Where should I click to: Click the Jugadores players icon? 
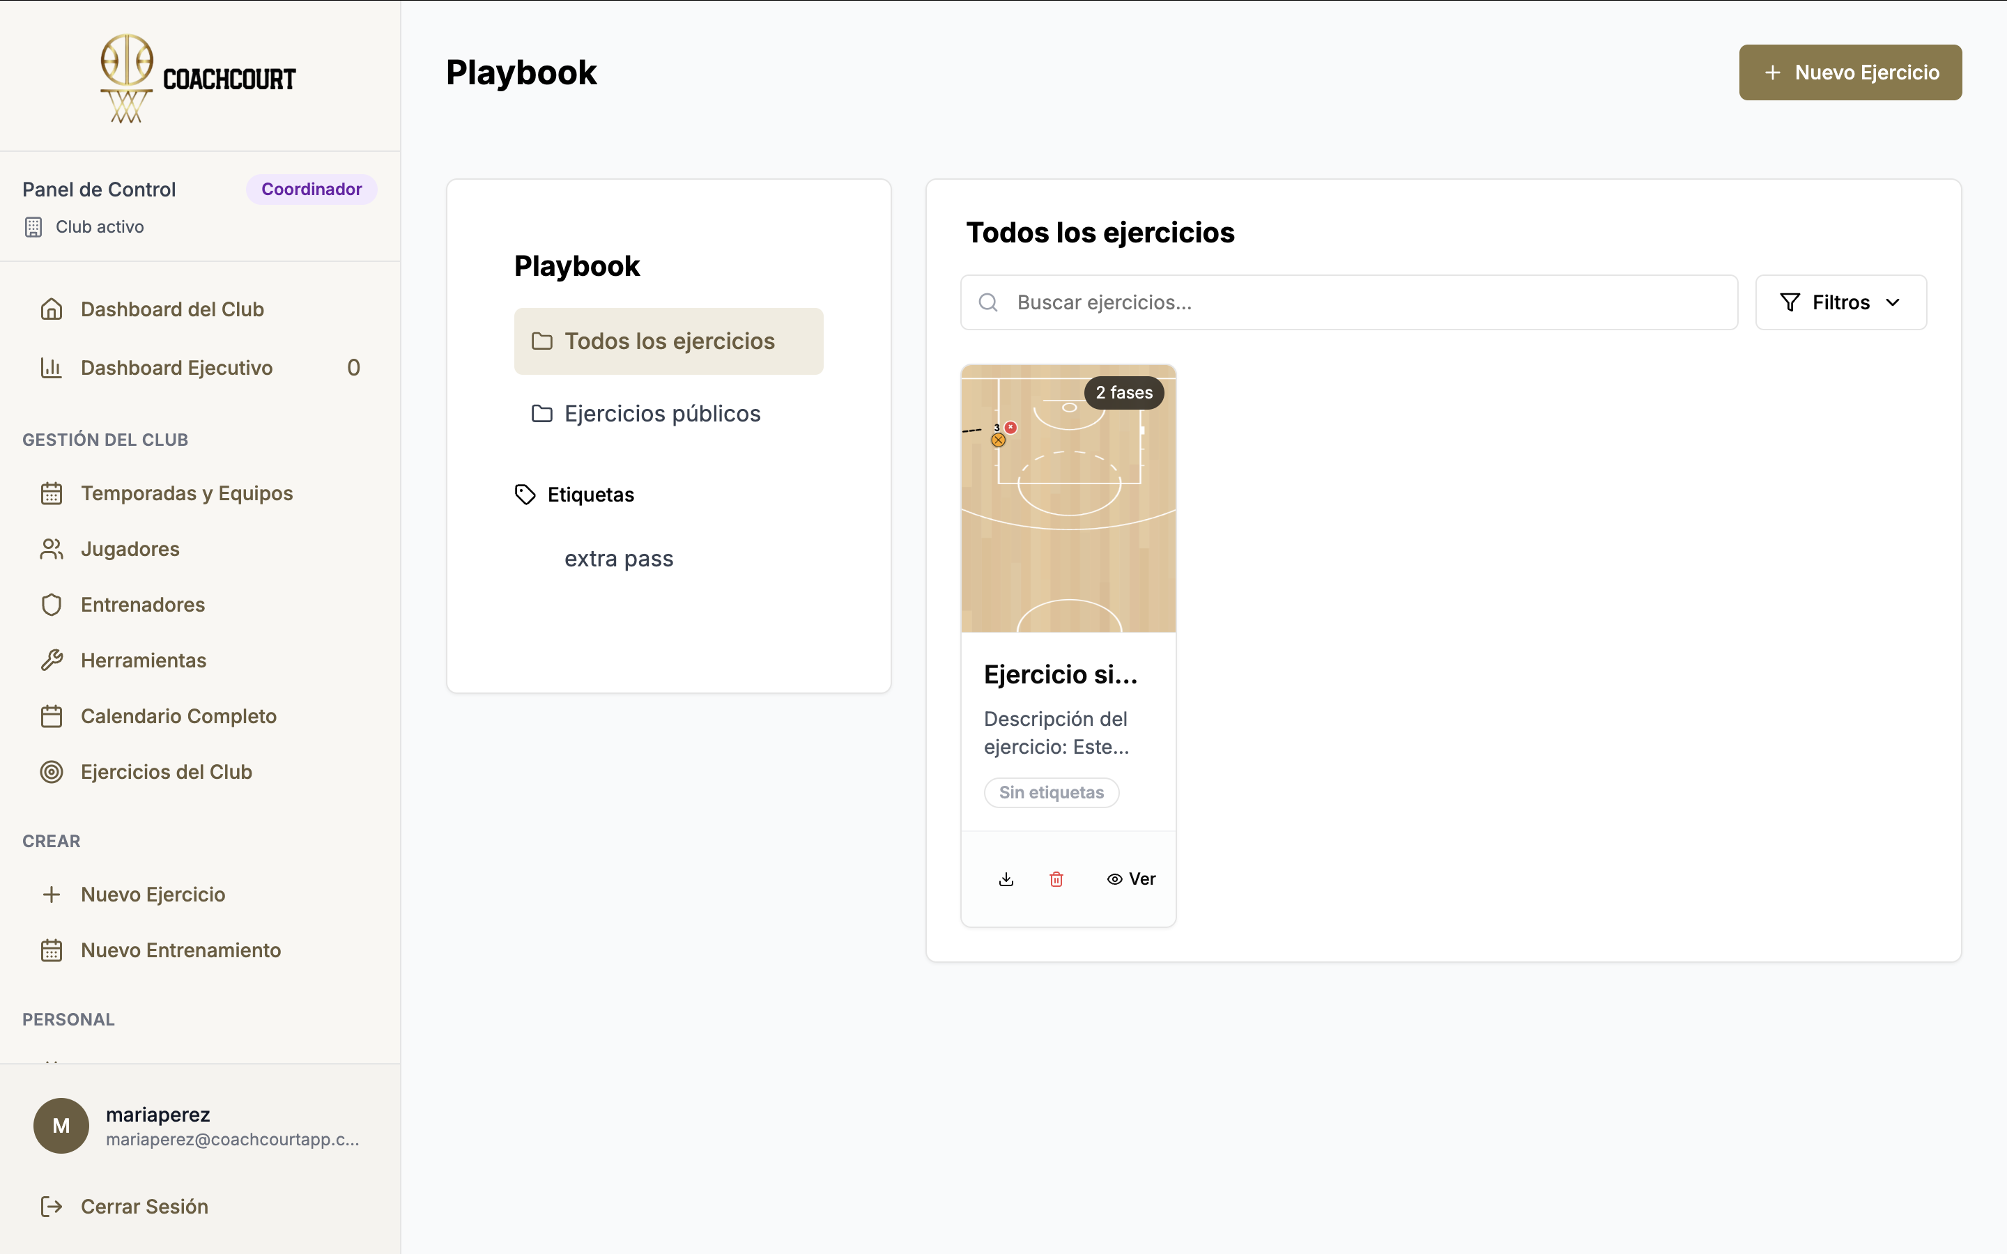tap(52, 548)
